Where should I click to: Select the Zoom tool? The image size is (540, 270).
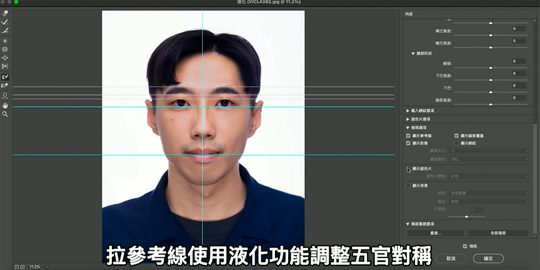point(5,114)
